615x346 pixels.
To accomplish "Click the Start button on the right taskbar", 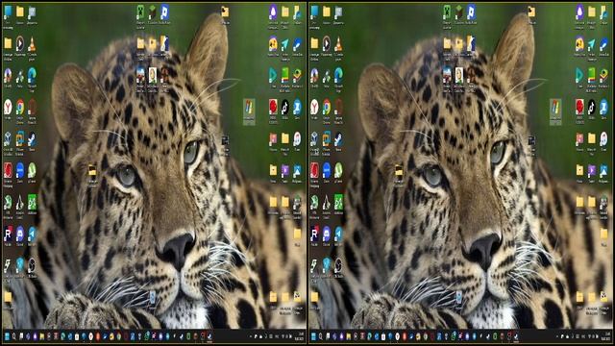I will pyautogui.click(x=313, y=336).
